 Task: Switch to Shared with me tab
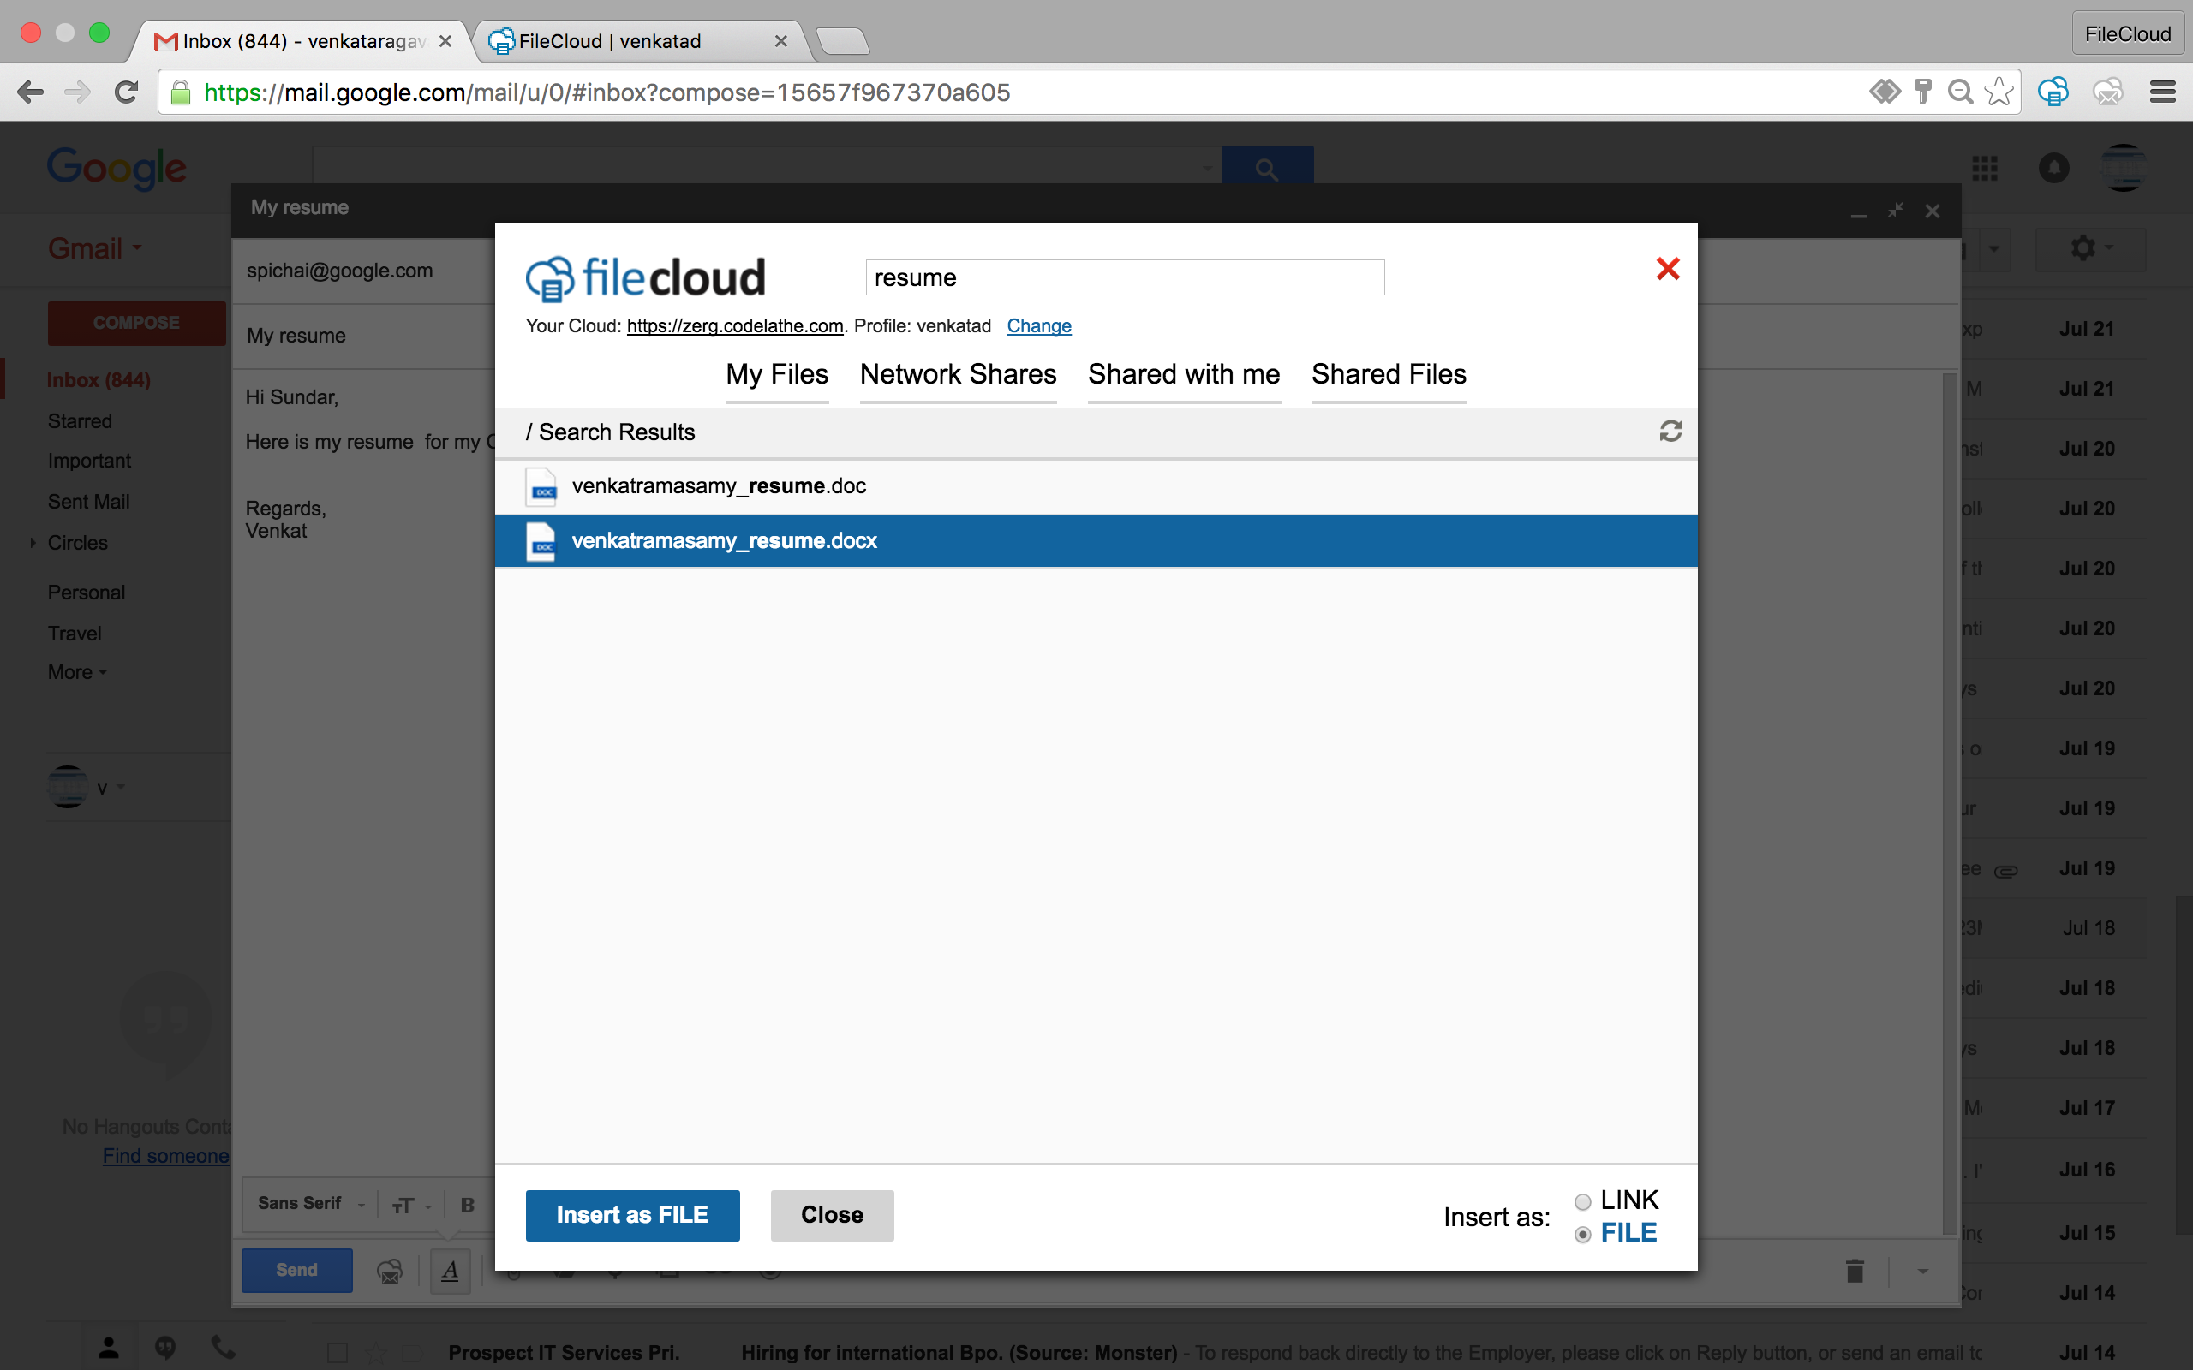[x=1184, y=374]
